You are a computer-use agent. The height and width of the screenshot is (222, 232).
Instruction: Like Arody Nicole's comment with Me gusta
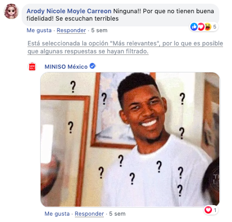coord(39,30)
